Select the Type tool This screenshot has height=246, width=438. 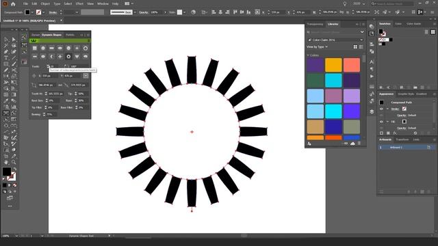point(6,58)
